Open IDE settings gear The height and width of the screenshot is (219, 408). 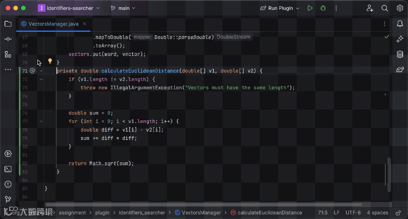click(x=400, y=8)
